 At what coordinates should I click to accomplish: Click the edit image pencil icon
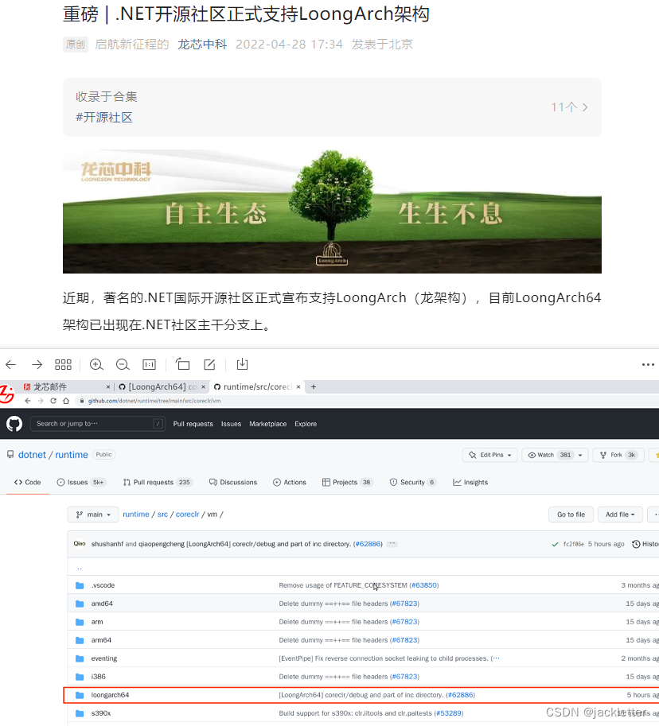tap(209, 364)
